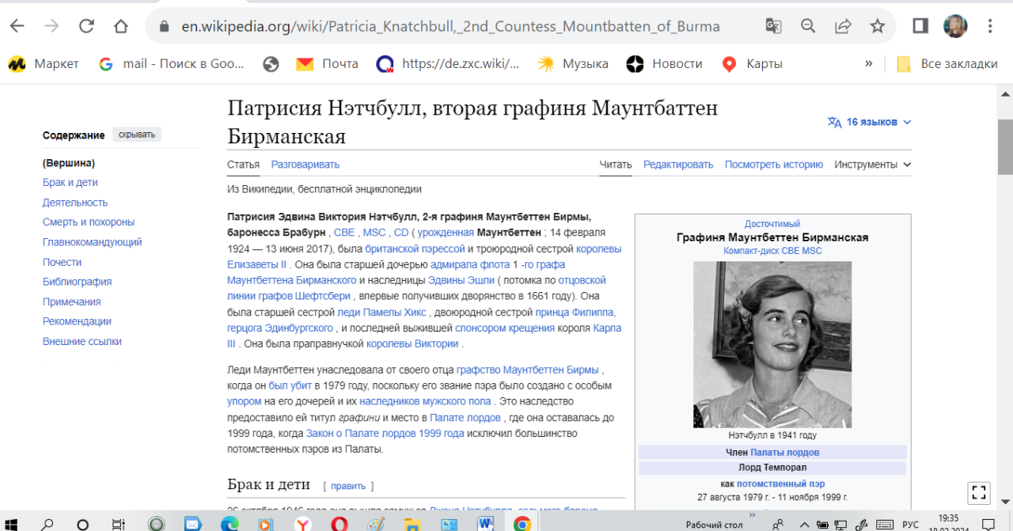This screenshot has height=531, width=1013.
Task: Show more bookmarks with the chevron
Action: click(868, 64)
